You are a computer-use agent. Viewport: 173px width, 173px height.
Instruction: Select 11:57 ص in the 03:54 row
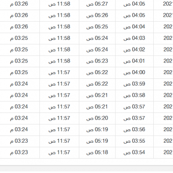[x=60, y=152]
